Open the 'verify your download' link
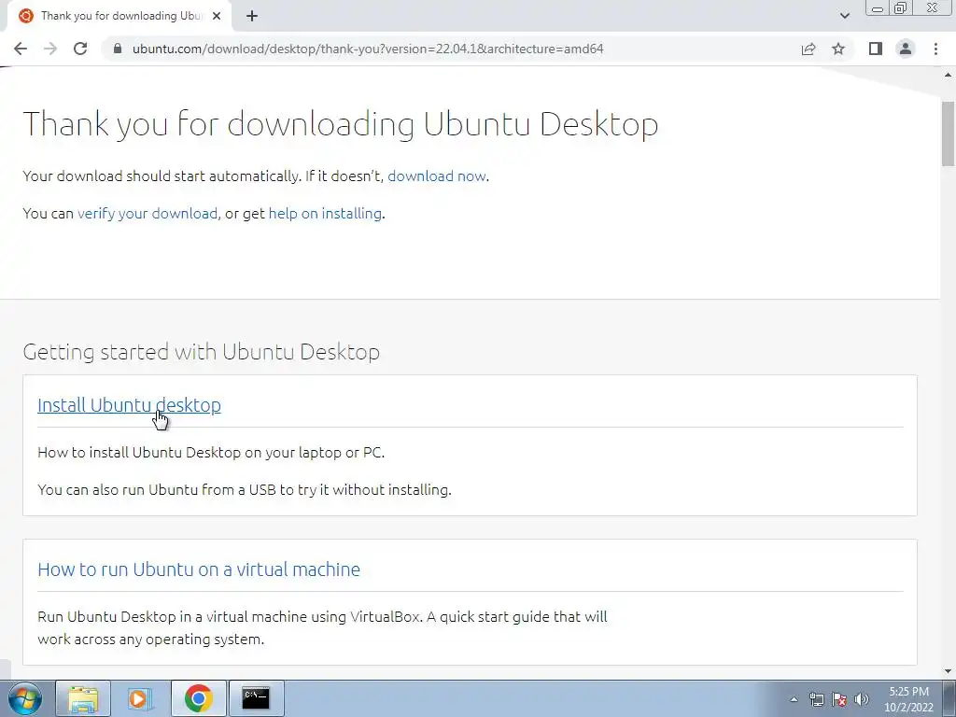Screen dimensions: 956x717 click(148, 214)
